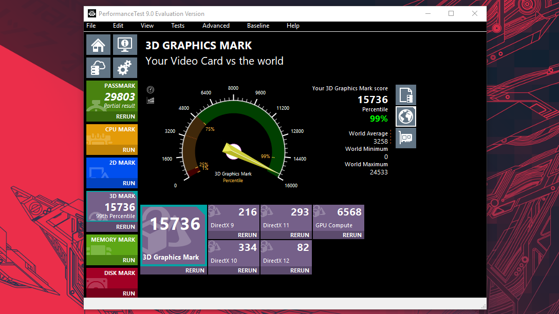Image resolution: width=559 pixels, height=314 pixels.
Task: Select the PassMark 29803 score tile
Action: (112, 96)
